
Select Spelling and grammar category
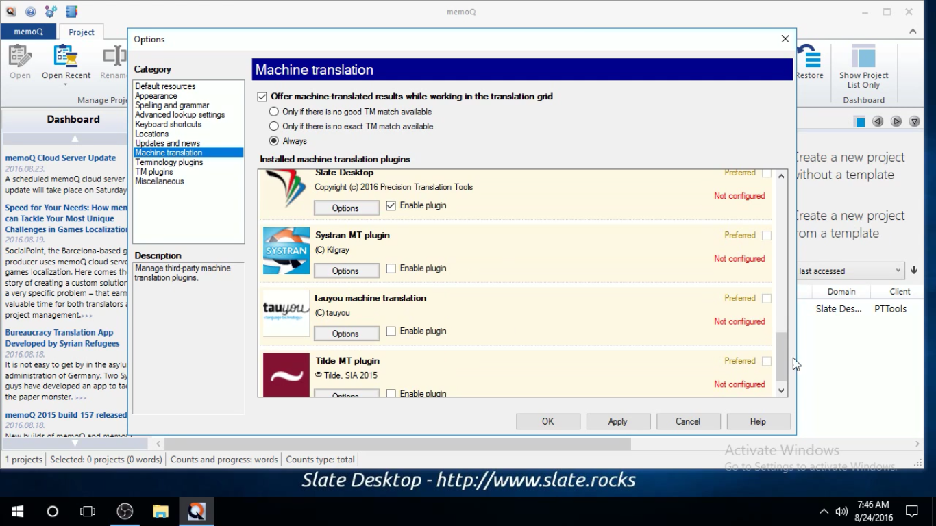coord(172,105)
